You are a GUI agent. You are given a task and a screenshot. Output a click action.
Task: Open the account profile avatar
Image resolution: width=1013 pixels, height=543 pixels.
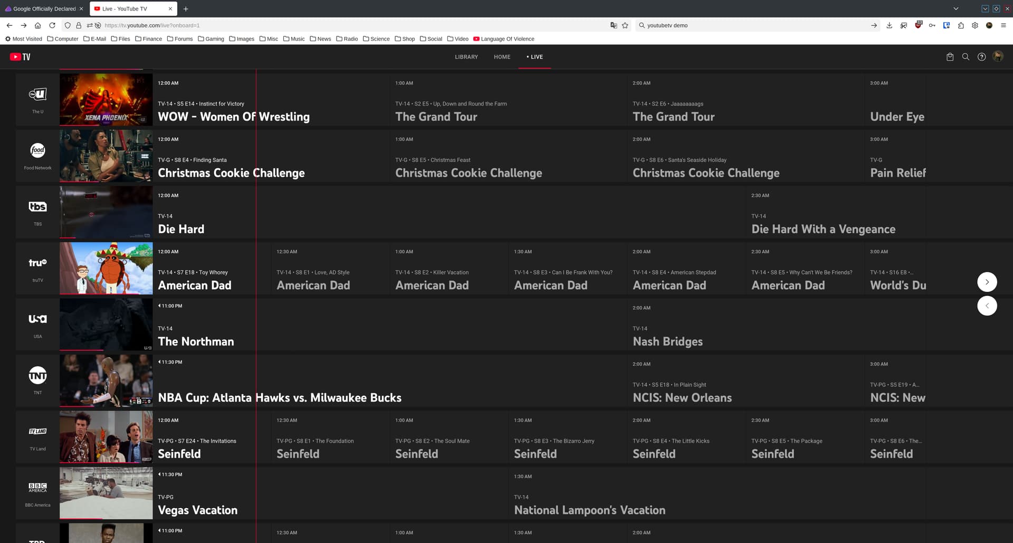998,56
